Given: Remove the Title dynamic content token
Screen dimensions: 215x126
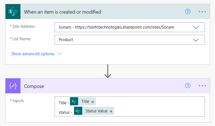Looking at the screenshot, I should click(93, 102).
